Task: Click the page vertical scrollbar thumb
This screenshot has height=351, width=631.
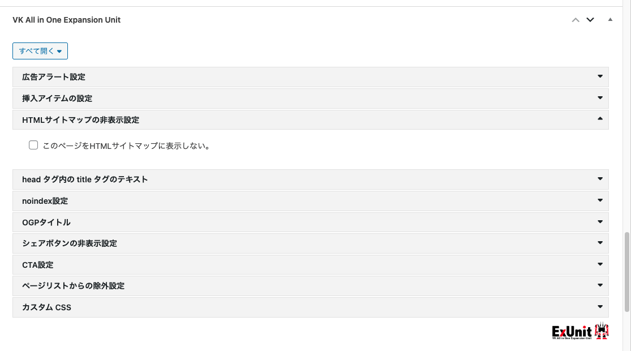Action: click(626, 272)
